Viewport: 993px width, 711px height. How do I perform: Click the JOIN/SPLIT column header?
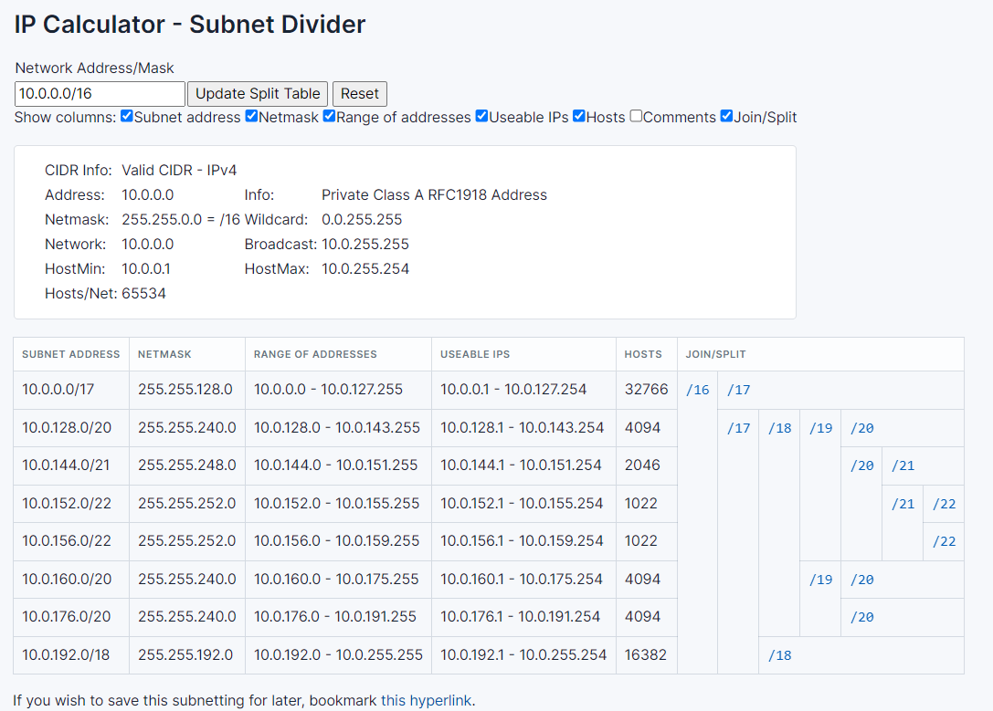tap(820, 354)
